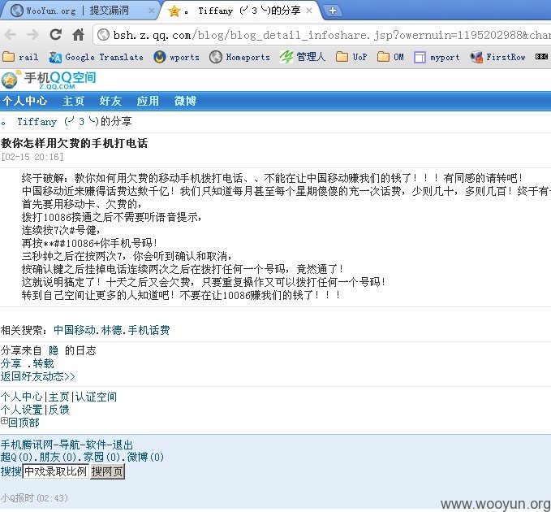This screenshot has width=551, height=512.
Task: Search related term 中国移动
Action: [x=75, y=330]
